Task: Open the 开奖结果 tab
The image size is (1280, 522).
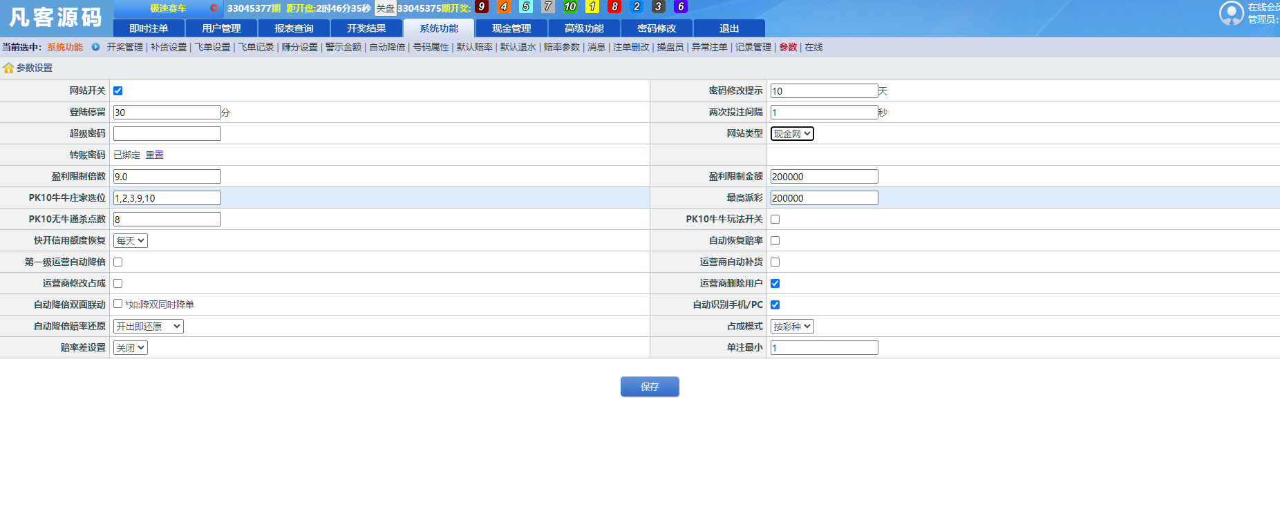Action: [x=366, y=28]
